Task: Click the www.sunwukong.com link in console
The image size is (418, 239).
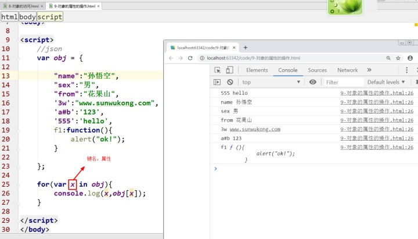Action: point(255,129)
